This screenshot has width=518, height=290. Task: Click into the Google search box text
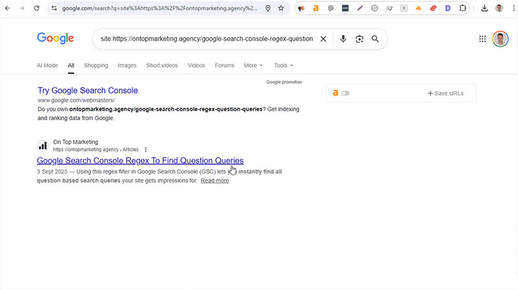(x=207, y=39)
